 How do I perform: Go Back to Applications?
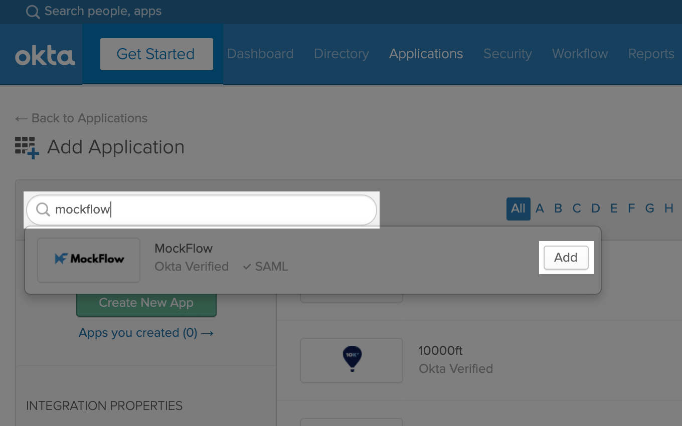click(x=81, y=118)
